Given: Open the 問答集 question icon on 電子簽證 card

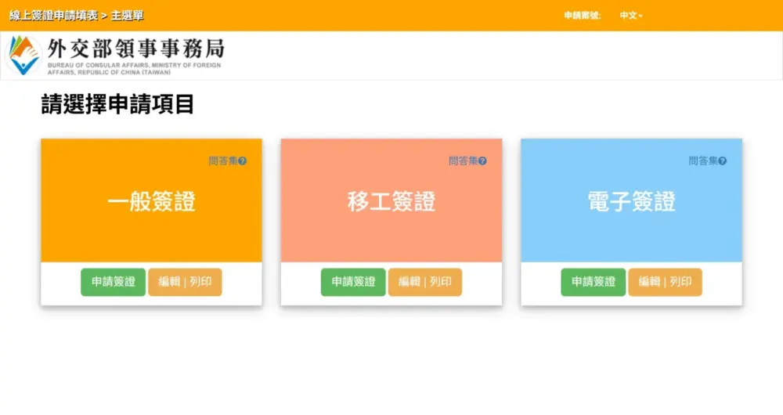Looking at the screenshot, I should (722, 161).
